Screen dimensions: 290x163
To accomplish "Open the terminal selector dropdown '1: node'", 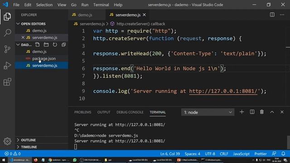I will pyautogui.click(x=208, y=112).
